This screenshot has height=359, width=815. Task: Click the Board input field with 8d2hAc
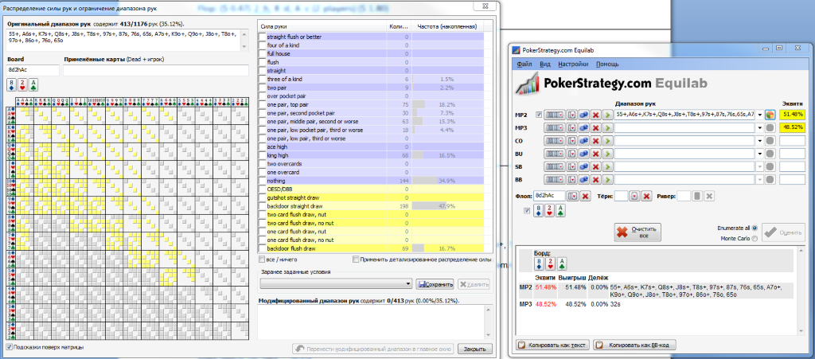coord(33,70)
